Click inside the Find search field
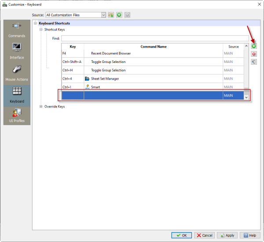The width and height of the screenshot is (264, 242). (155, 38)
